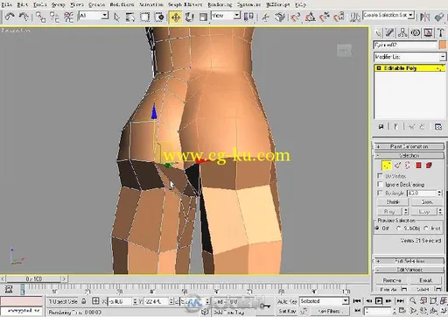Toggle Window/Crossing selection icon
Viewport: 448px width, 317px height.
point(159,18)
